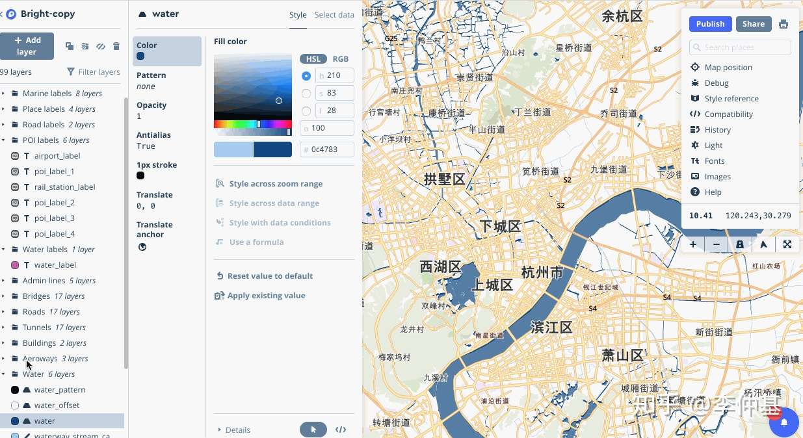Viewport: 803px width, 438px height.
Task: Expand the Roads layer group
Action: (5, 311)
